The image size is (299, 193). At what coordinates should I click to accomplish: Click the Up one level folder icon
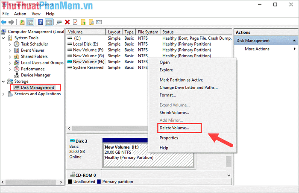point(22,22)
